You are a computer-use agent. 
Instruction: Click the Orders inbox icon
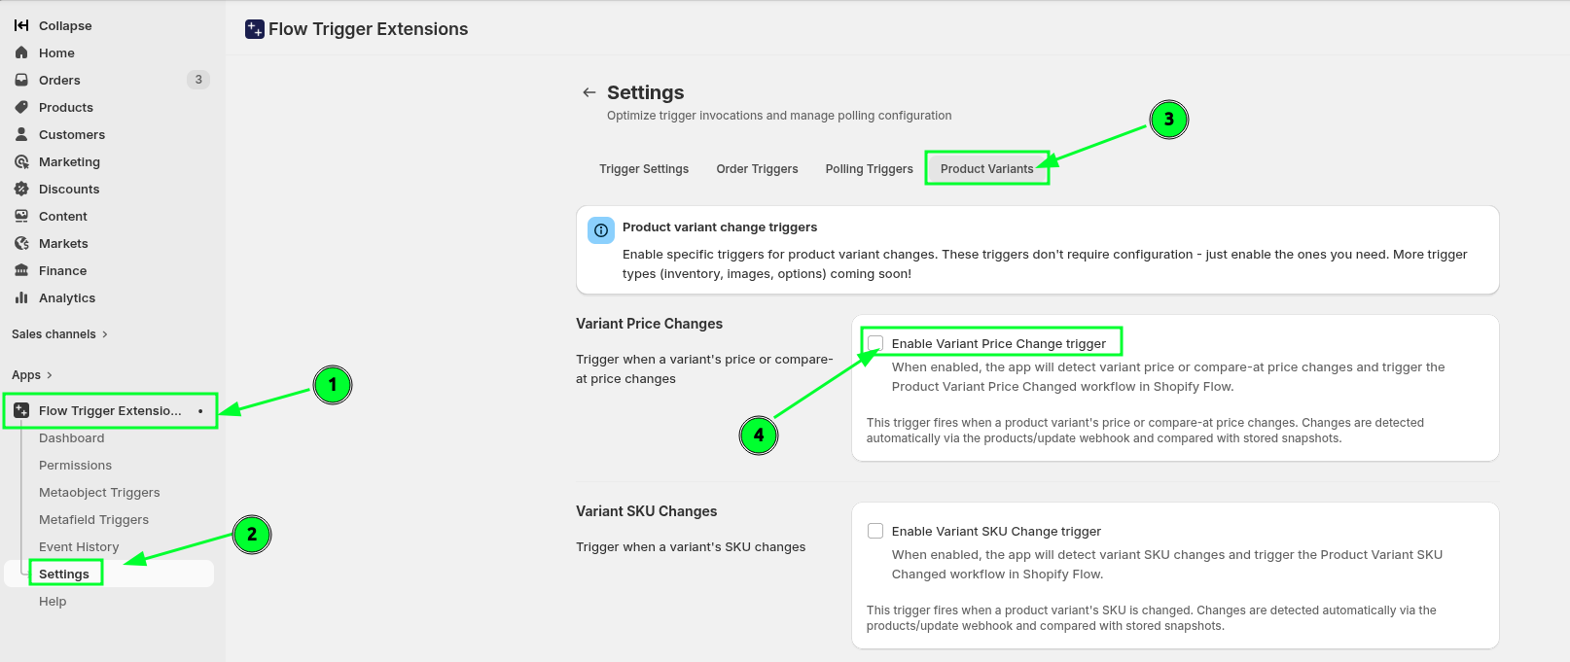tap(21, 80)
